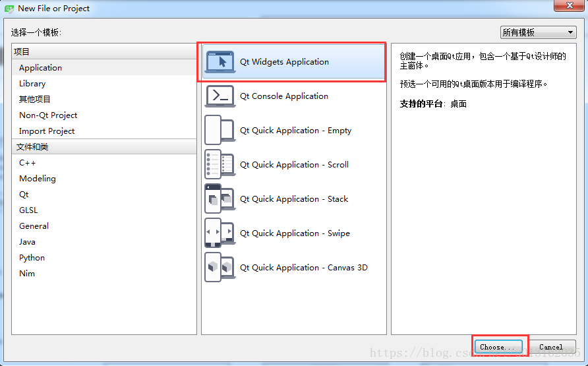Click the 支持的平台 description text

[x=433, y=104]
